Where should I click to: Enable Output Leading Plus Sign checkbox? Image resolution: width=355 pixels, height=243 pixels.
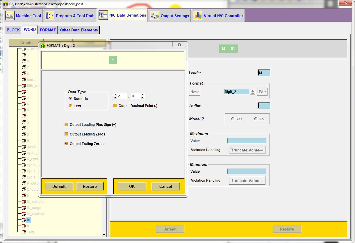pyautogui.click(x=66, y=125)
